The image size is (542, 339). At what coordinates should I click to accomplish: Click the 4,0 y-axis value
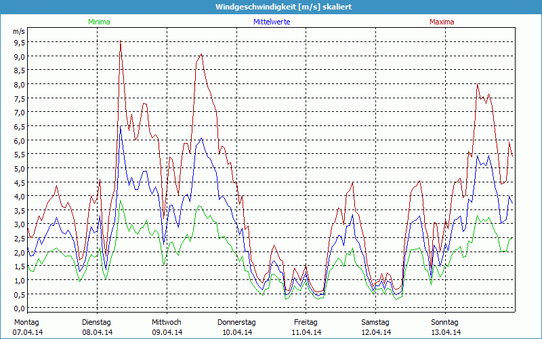(x=19, y=196)
